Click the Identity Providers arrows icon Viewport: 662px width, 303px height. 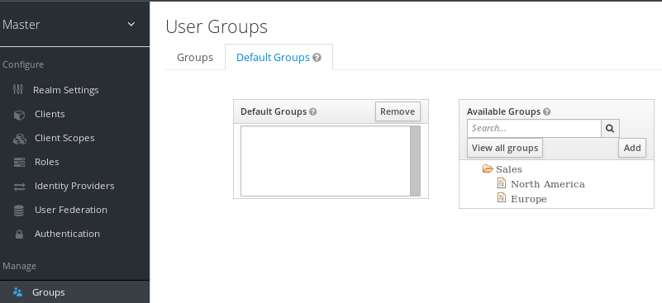19,187
